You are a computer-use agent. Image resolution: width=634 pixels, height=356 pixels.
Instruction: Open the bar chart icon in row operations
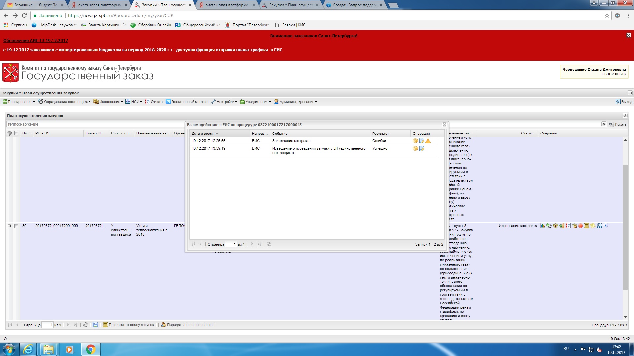pos(543,226)
